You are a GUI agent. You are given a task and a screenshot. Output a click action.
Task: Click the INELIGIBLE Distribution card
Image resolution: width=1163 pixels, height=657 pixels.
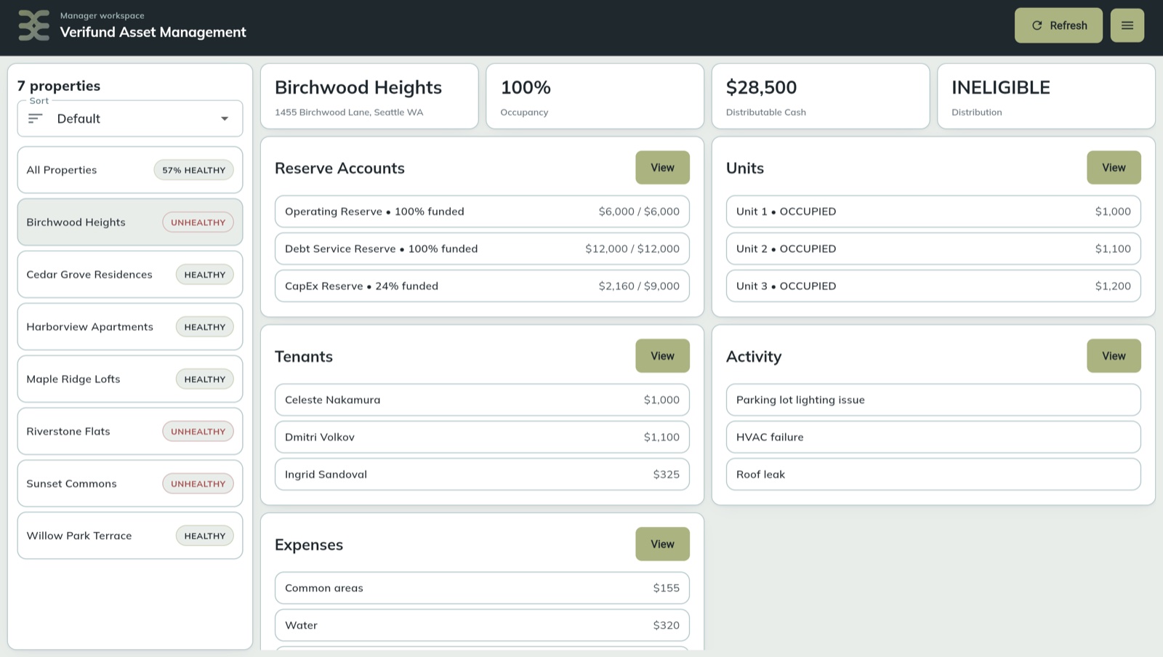click(1046, 97)
